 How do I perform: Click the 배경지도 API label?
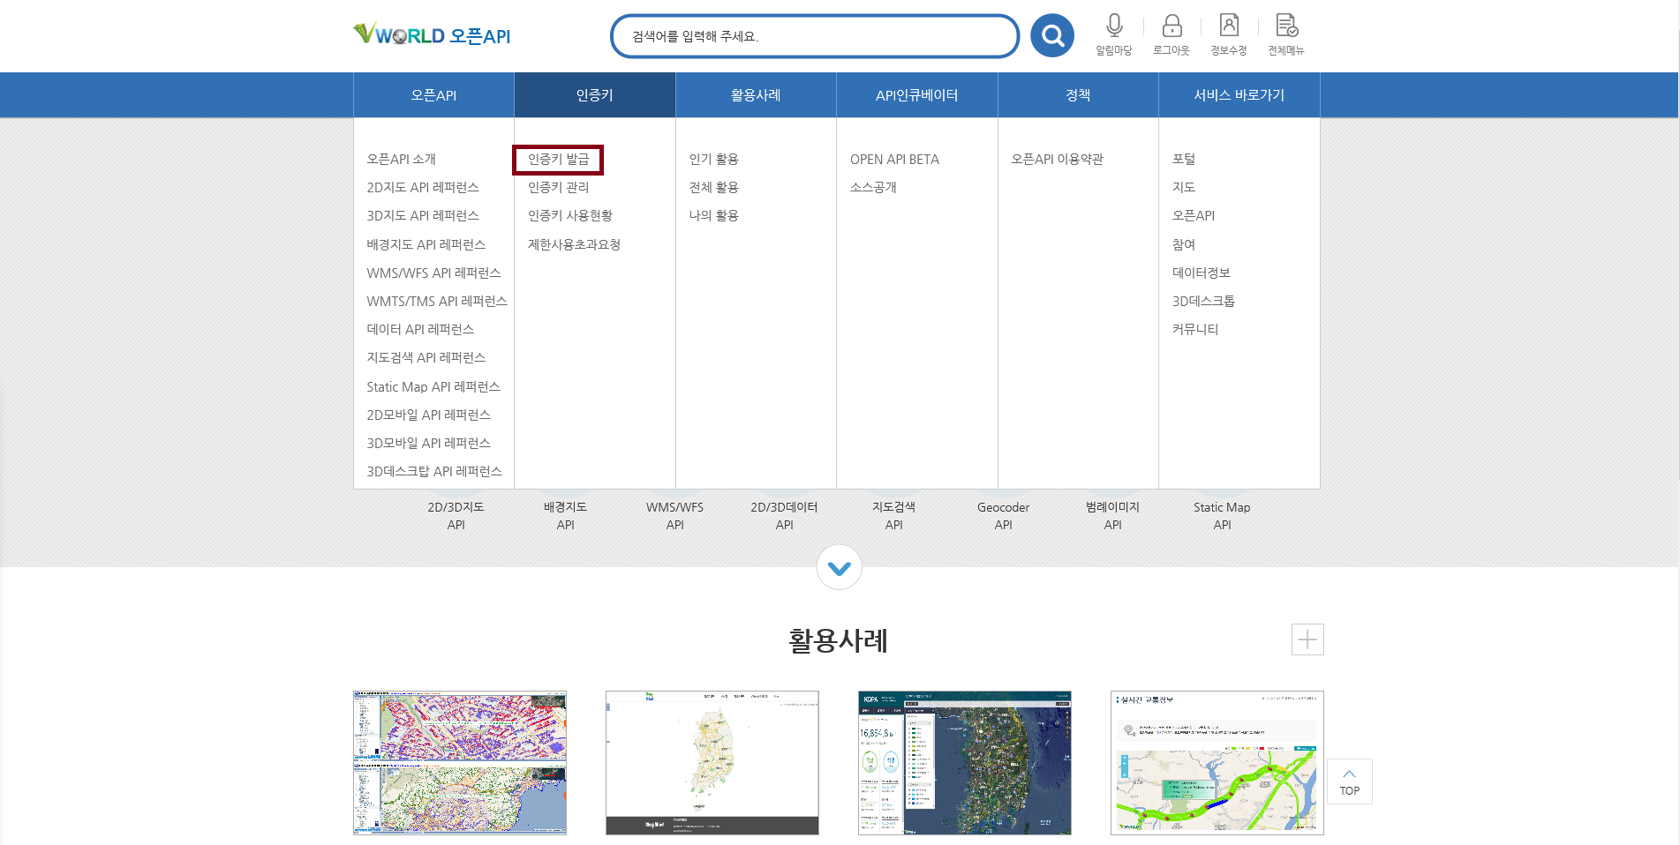click(x=565, y=516)
